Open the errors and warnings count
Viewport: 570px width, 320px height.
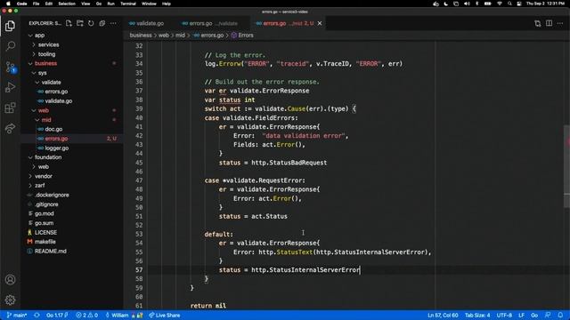pyautogui.click(x=87, y=316)
